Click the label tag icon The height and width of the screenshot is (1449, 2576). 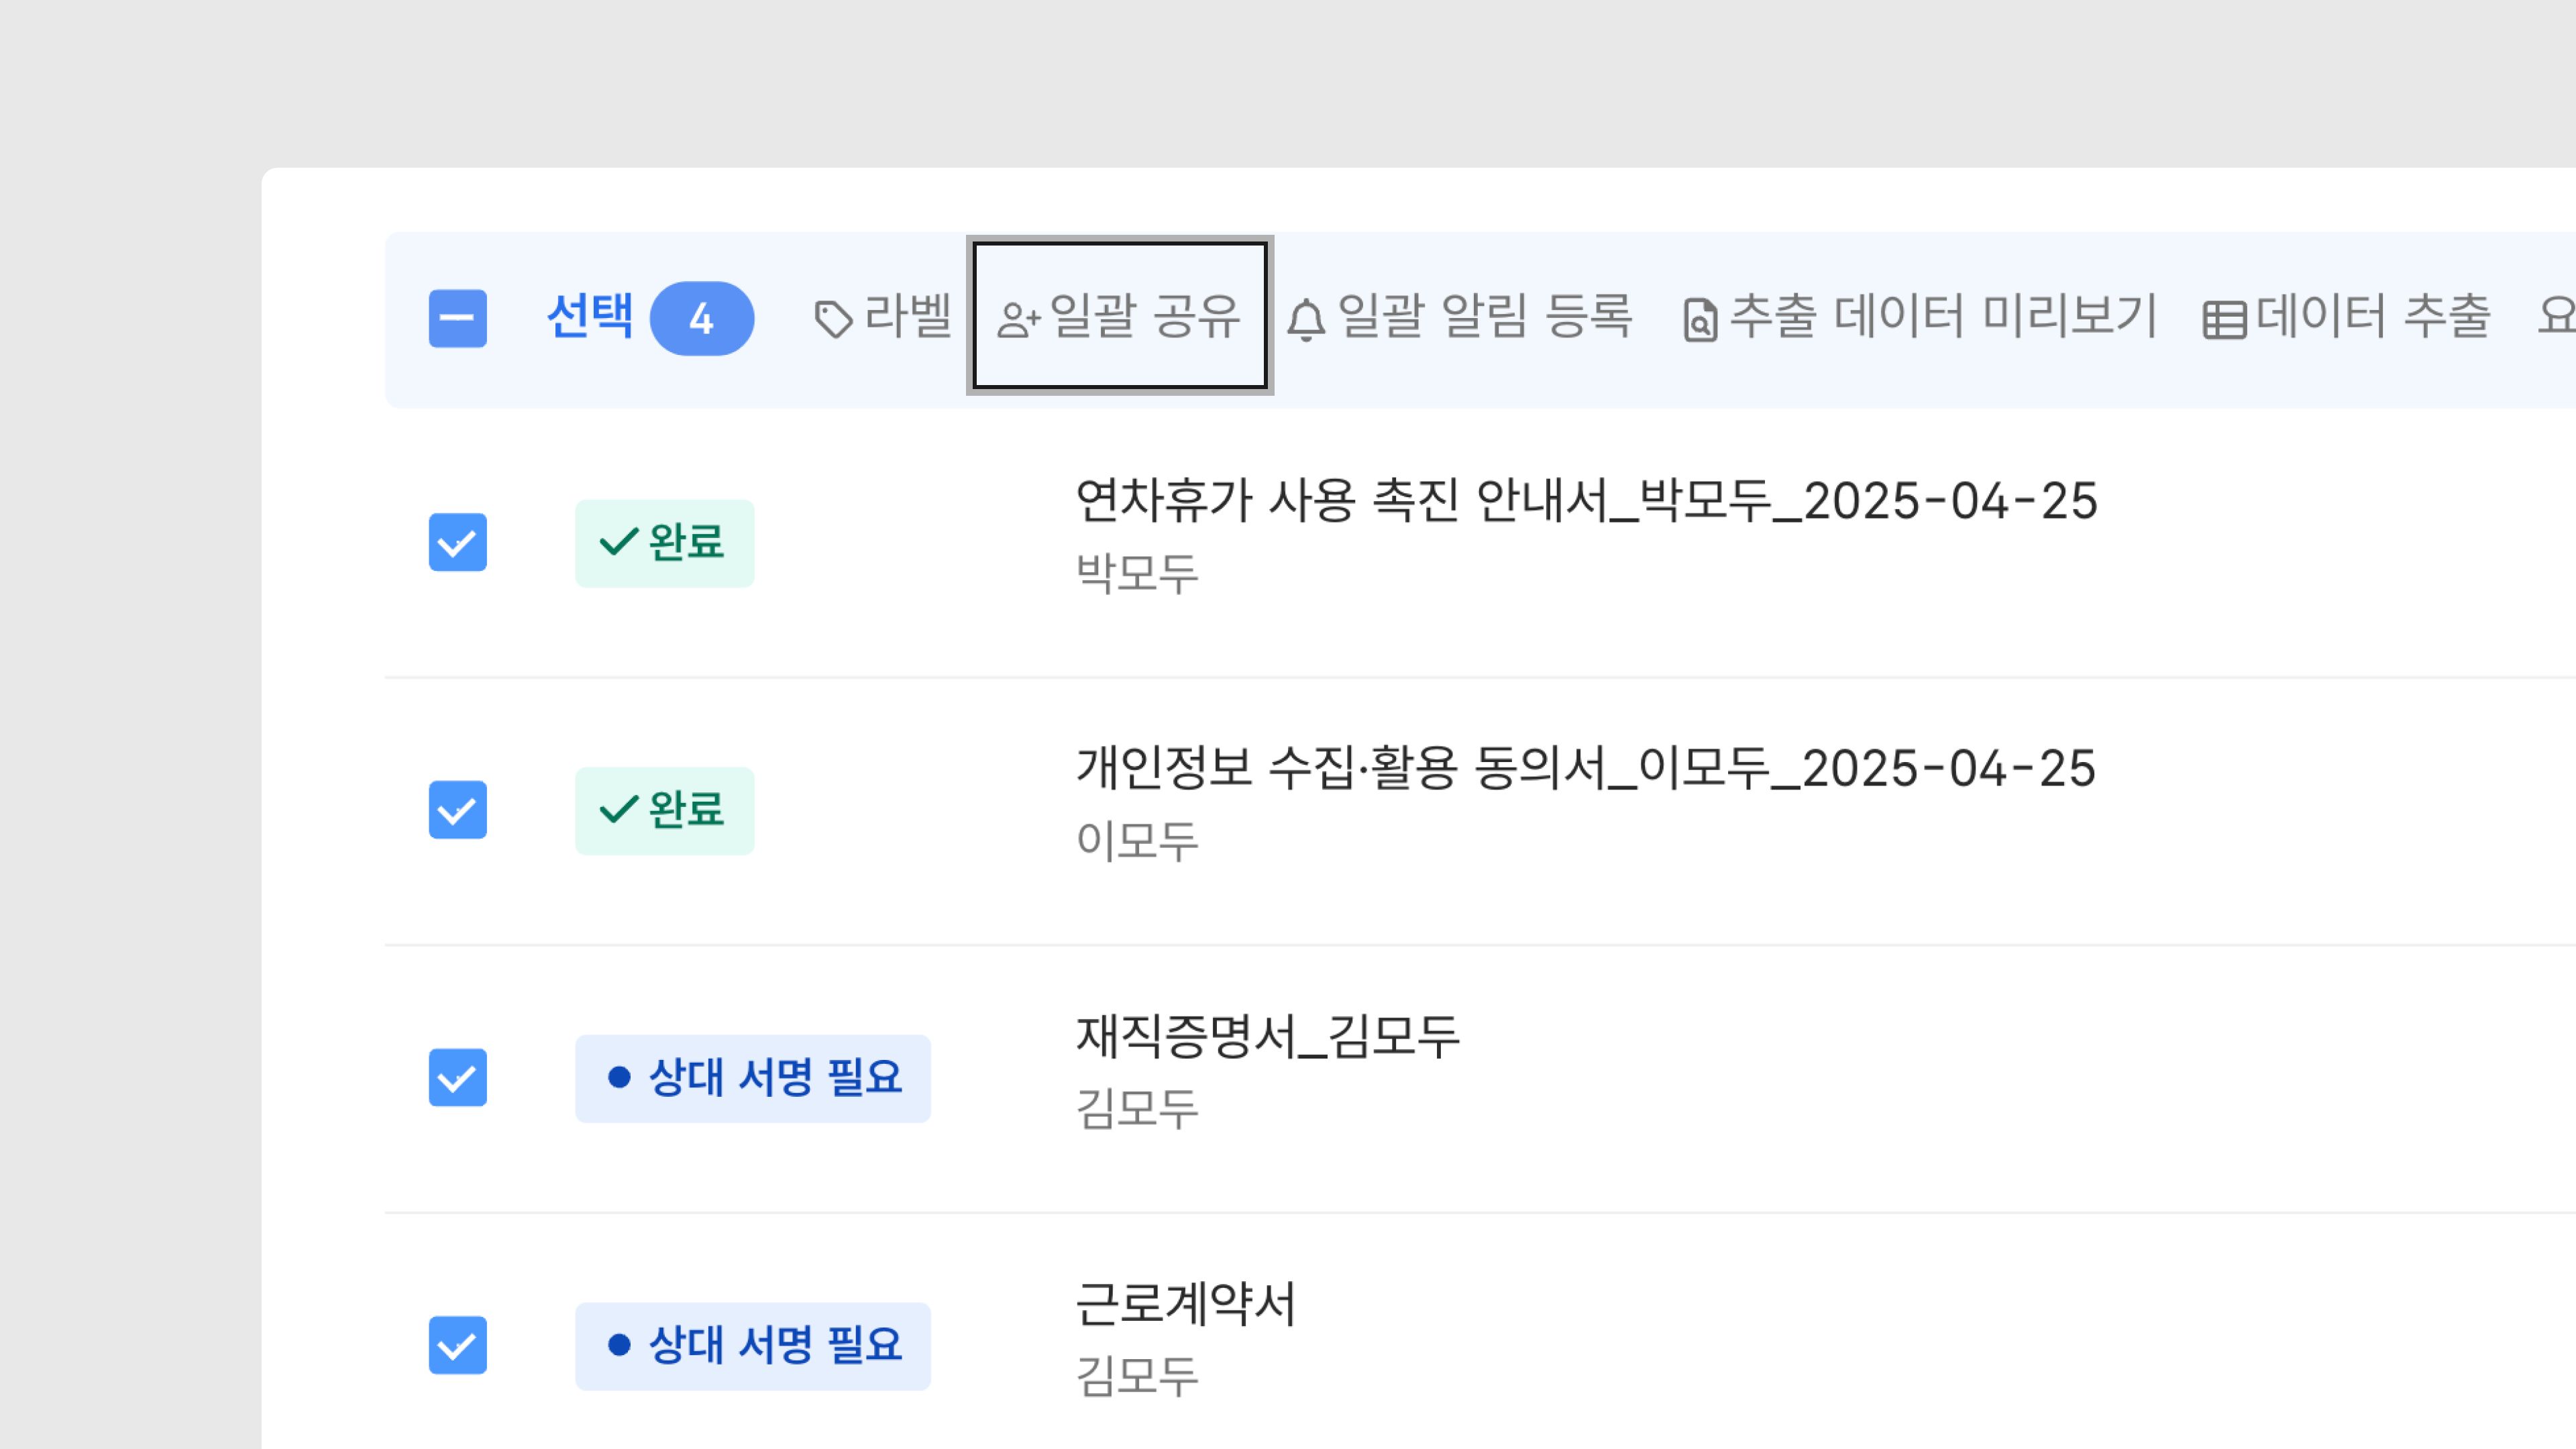coord(833,319)
